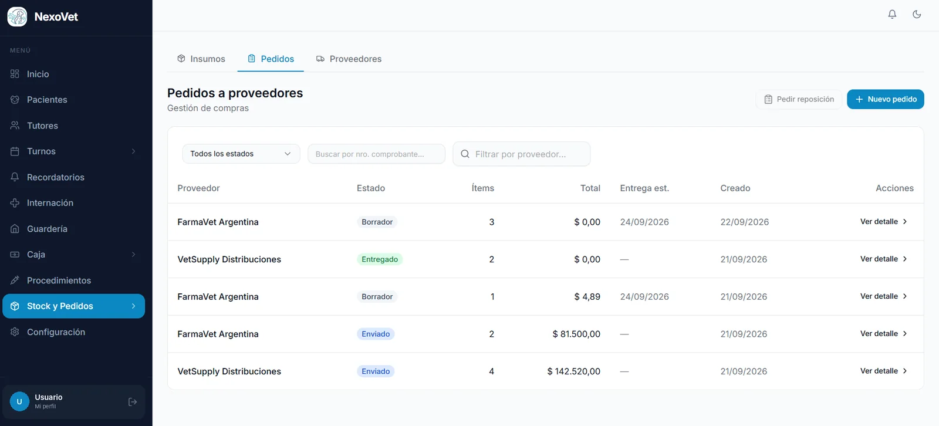Click the $ 142.520,00 total cell
The height and width of the screenshot is (426, 939).
point(574,371)
